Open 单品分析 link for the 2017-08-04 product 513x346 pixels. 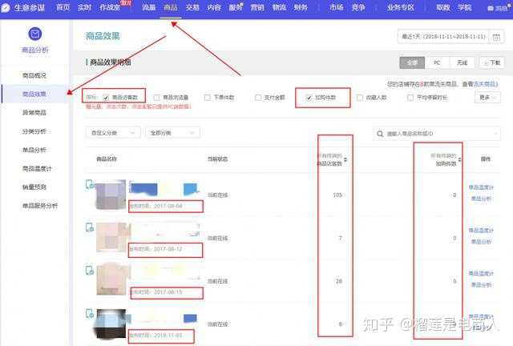coord(481,199)
